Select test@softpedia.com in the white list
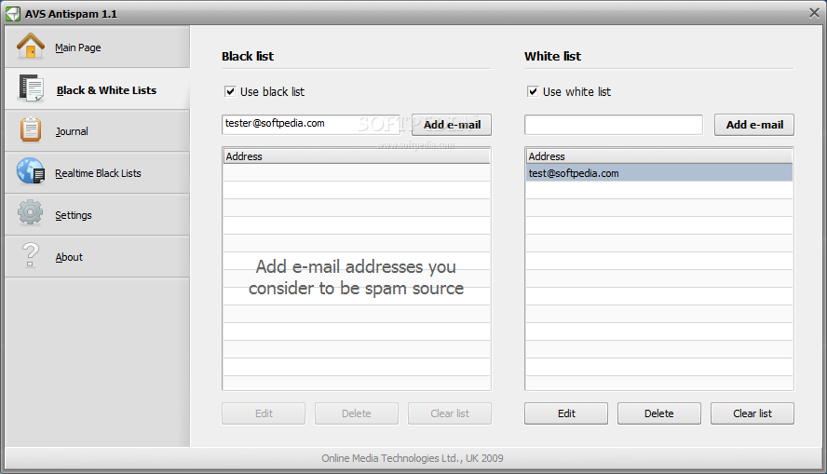 (659, 173)
